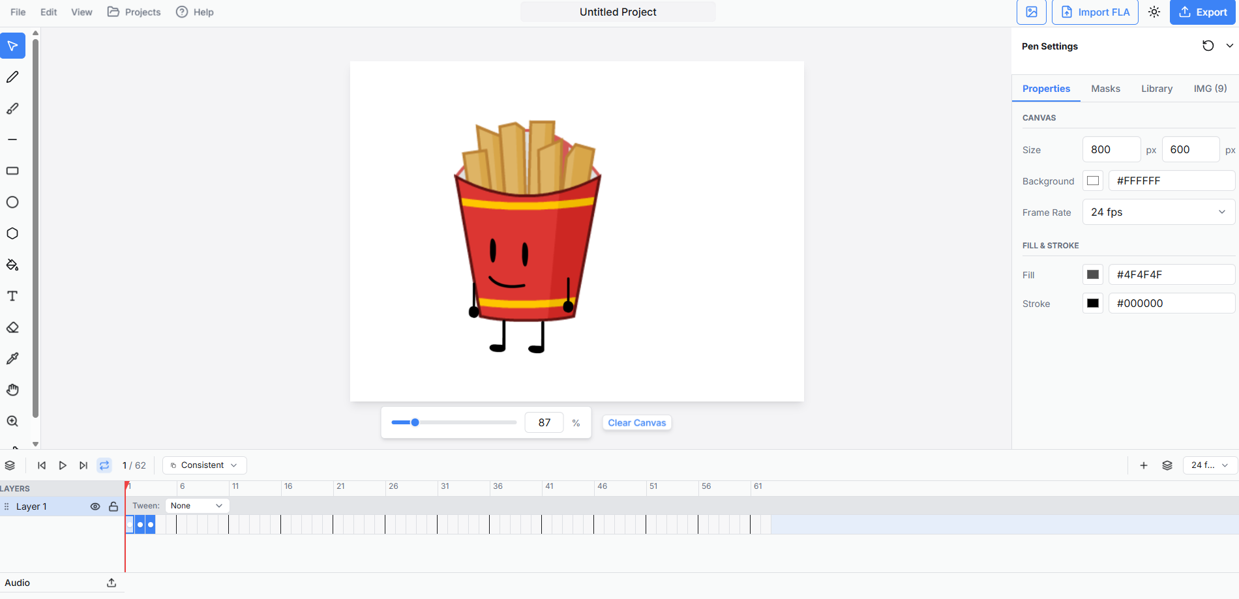The height and width of the screenshot is (599, 1239).
Task: Click the Stroke hex field #000000
Action: tap(1172, 303)
